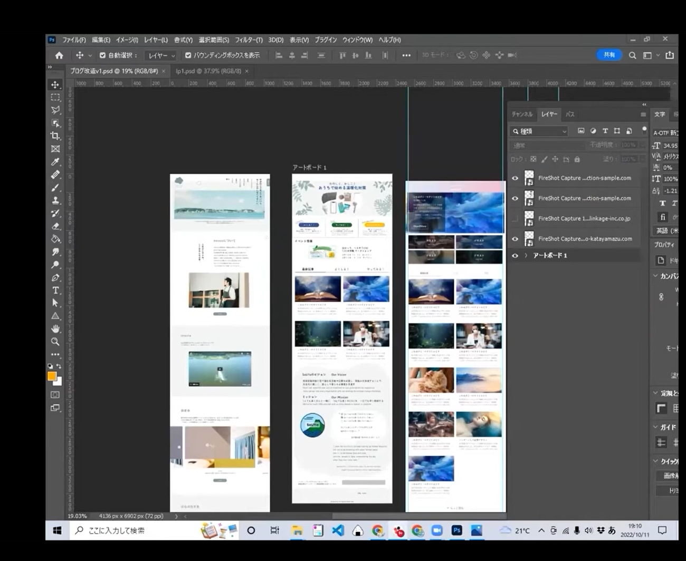Open the layer filter 種類 dropdown
The height and width of the screenshot is (561, 686).
click(x=539, y=131)
